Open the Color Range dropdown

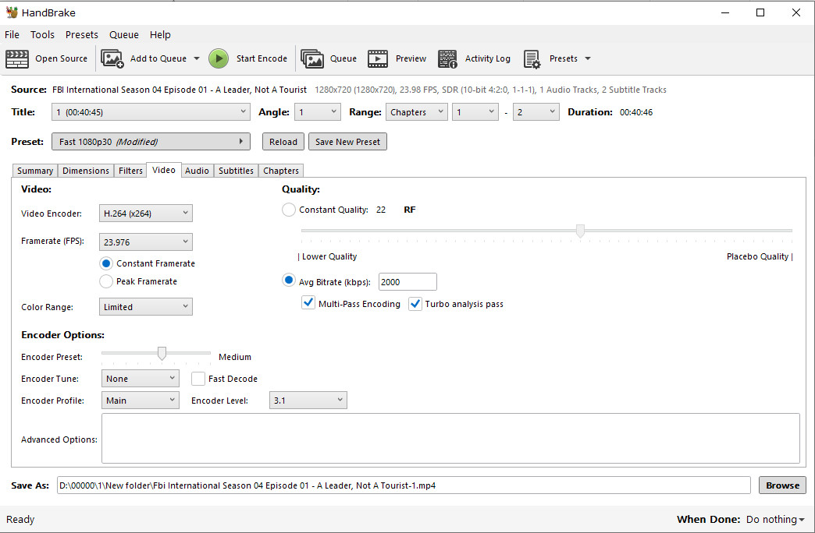[x=145, y=307]
